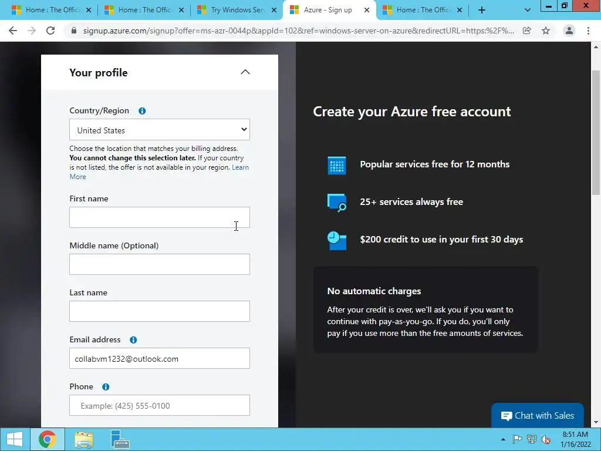Select the Azure - Sign up tab
Image resolution: width=601 pixels, height=451 pixels.
coord(330,10)
